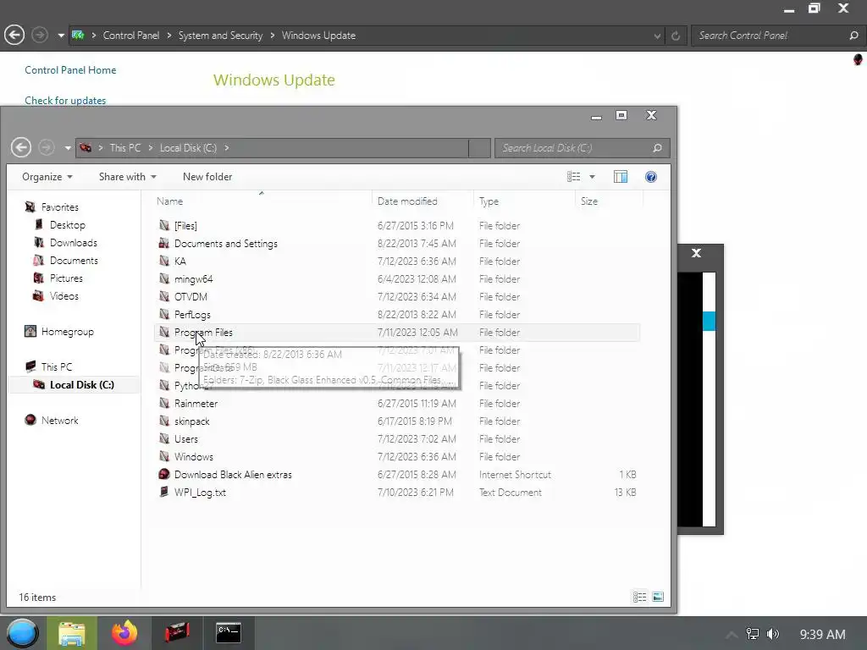
Task: Click the New folder button
Action: (x=207, y=177)
